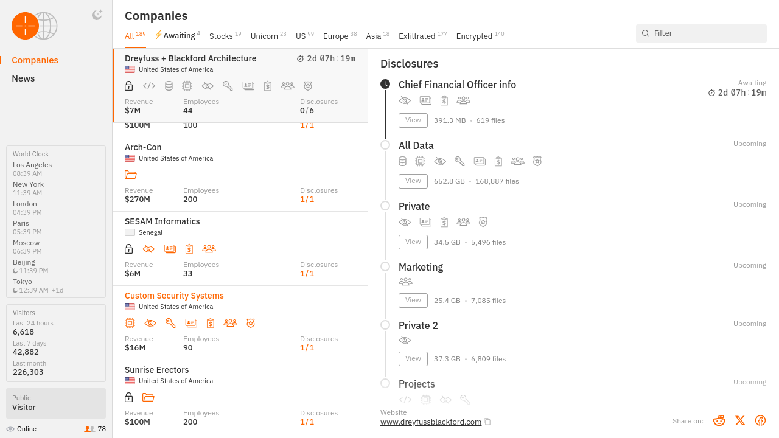Screen dimensions: 779x438
Task: Toggle dark mode moon icon
Action: (97, 15)
